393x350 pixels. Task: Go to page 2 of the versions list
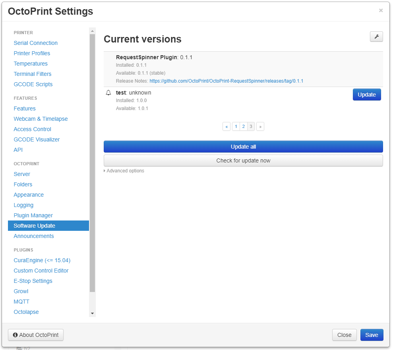tap(243, 126)
